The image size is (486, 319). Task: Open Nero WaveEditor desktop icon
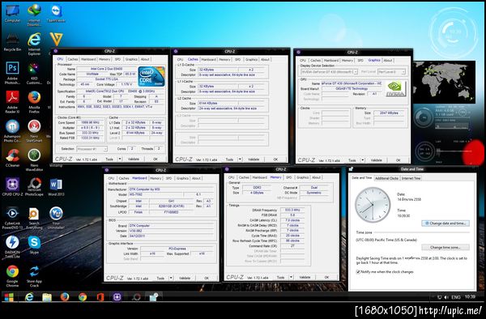point(34,160)
